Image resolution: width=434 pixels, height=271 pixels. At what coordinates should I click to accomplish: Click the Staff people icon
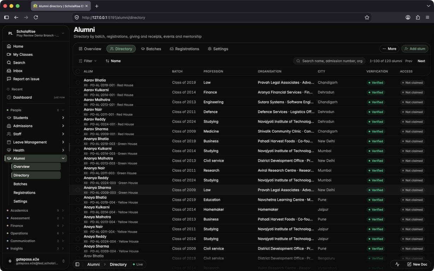(x=9, y=134)
